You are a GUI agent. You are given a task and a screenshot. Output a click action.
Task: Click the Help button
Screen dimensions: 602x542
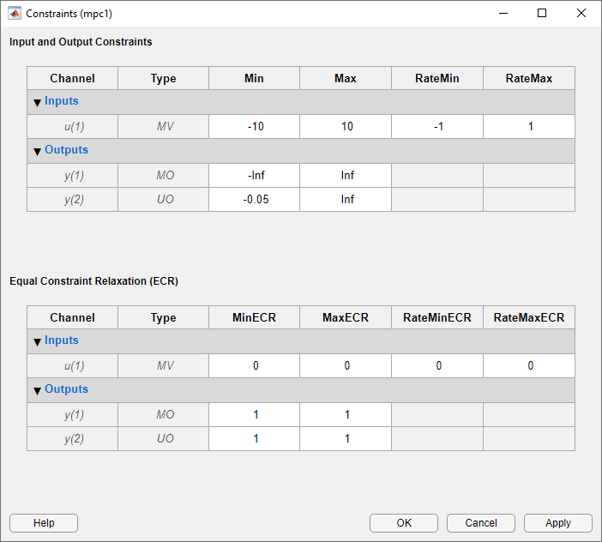coord(44,523)
